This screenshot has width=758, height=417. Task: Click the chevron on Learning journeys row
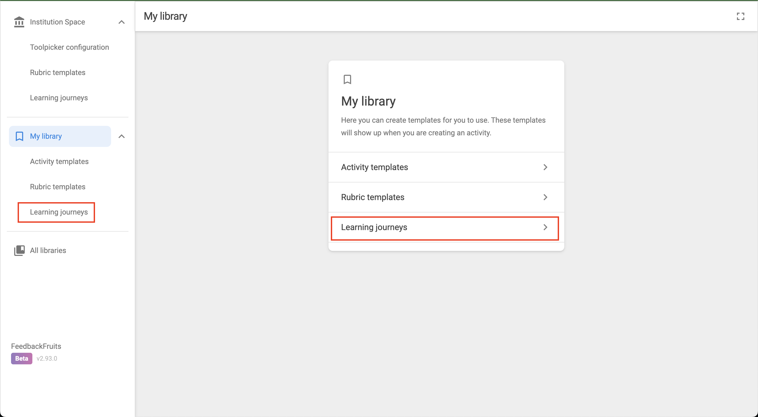545,227
